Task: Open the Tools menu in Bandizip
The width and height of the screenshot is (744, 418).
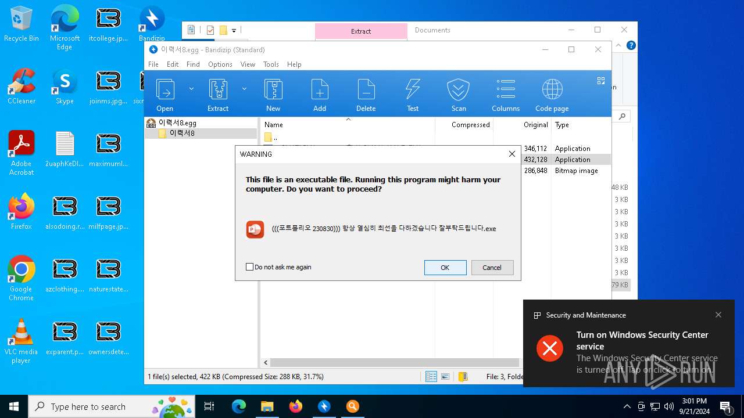Action: click(271, 64)
